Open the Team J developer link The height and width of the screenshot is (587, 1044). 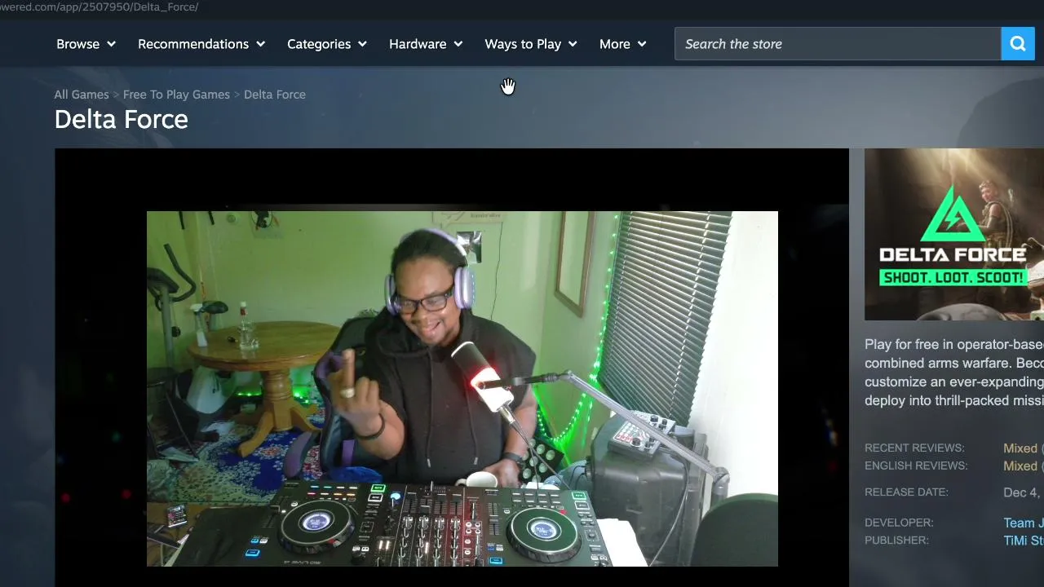(1024, 523)
